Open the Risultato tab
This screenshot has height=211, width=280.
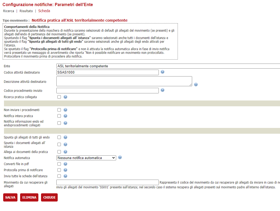(26, 11)
